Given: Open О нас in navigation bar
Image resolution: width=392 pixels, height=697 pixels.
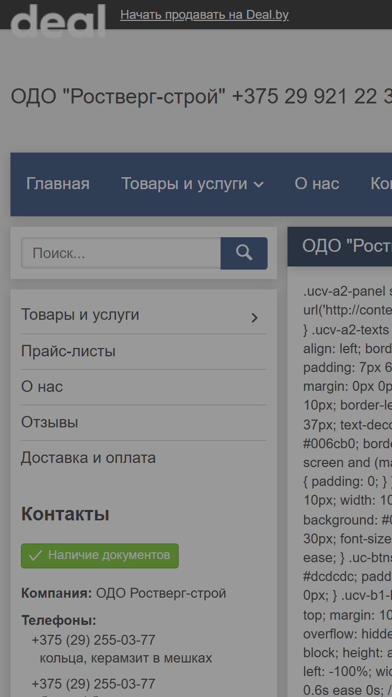Looking at the screenshot, I should pyautogui.click(x=317, y=184).
